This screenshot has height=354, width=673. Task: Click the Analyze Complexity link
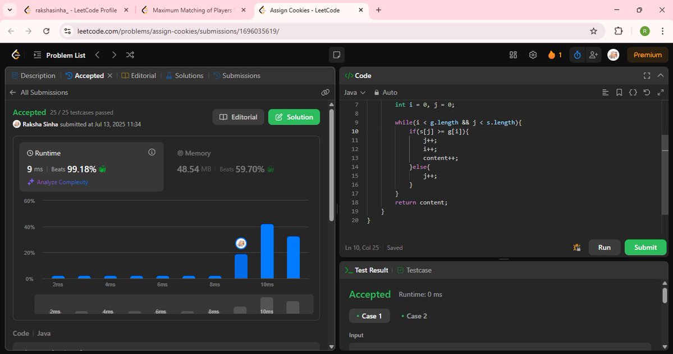58,182
